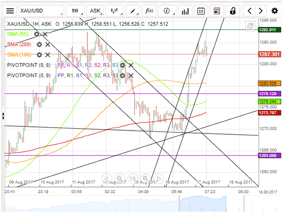Image resolution: width=282 pixels, height=213 pixels.
Task: Click the orange 1280.526 SMA value label
Action: (x=269, y=83)
